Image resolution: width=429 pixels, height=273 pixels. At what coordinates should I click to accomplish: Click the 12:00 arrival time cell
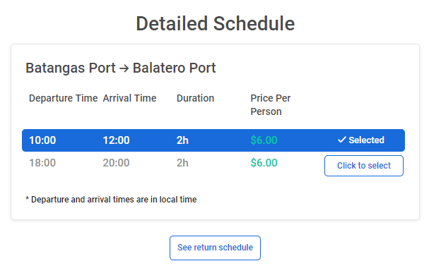point(117,140)
